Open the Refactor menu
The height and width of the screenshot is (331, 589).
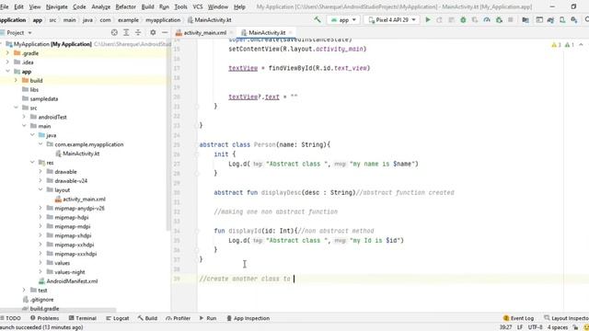(125, 6)
